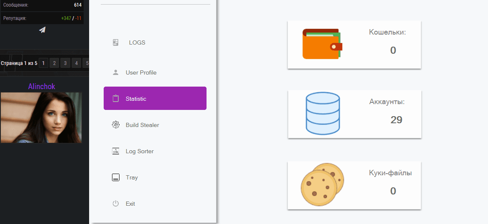Screen dimensions: 488x224
Task: Open page 4 using the pagination
Action: [76, 63]
